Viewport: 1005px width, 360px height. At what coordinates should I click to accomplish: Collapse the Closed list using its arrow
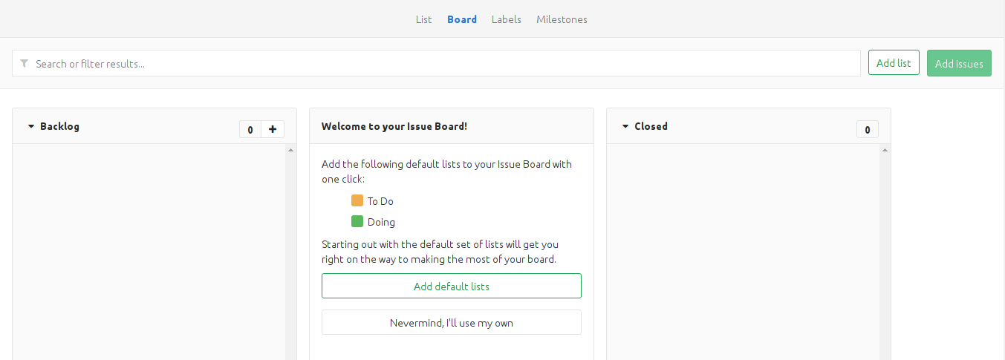(x=625, y=127)
